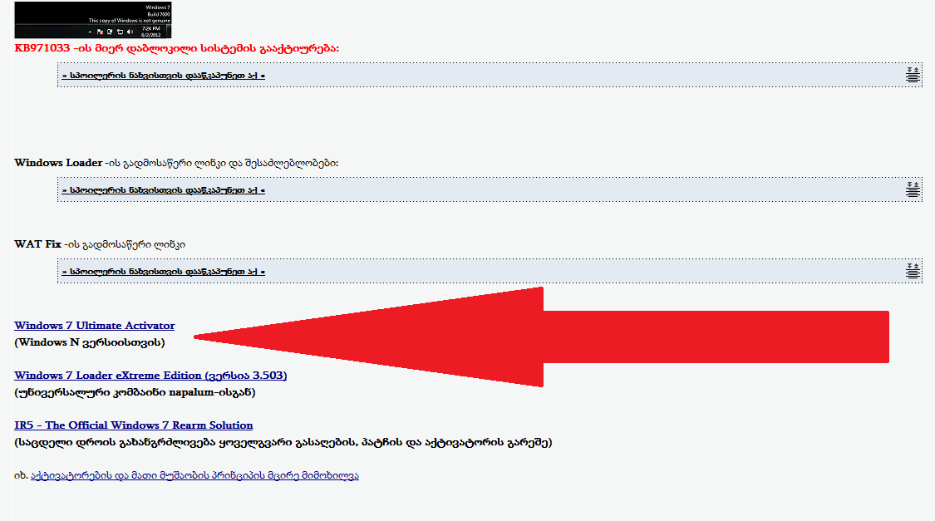
Task: Click the bold 'WAT Fix' text
Action: 37,243
